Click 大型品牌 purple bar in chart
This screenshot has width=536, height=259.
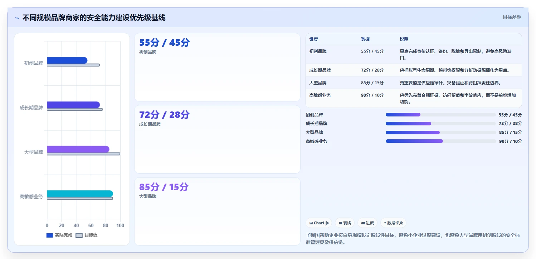pos(78,149)
